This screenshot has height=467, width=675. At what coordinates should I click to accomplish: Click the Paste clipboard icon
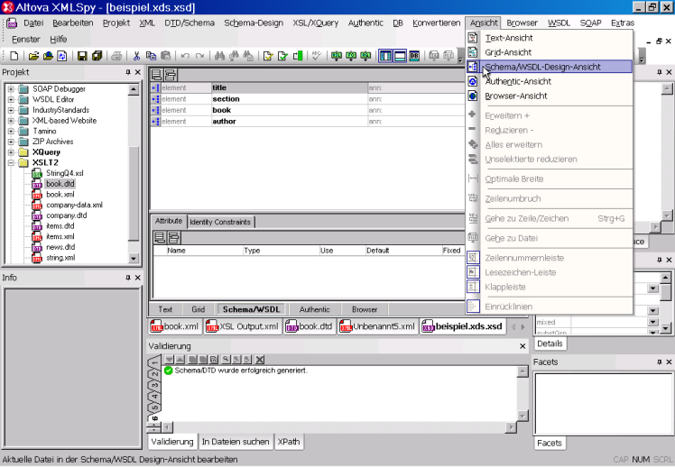pyautogui.click(x=165, y=56)
